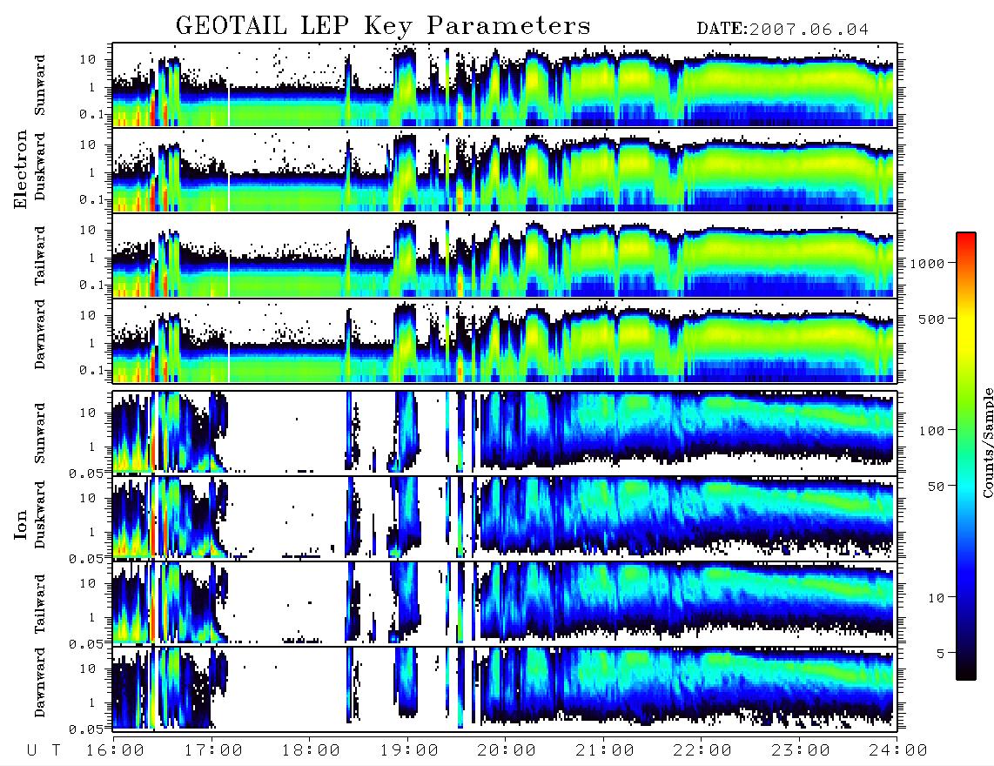The width and height of the screenshot is (994, 766).
Task: Click the DATE:2007.06.04 label
Action: tap(782, 30)
